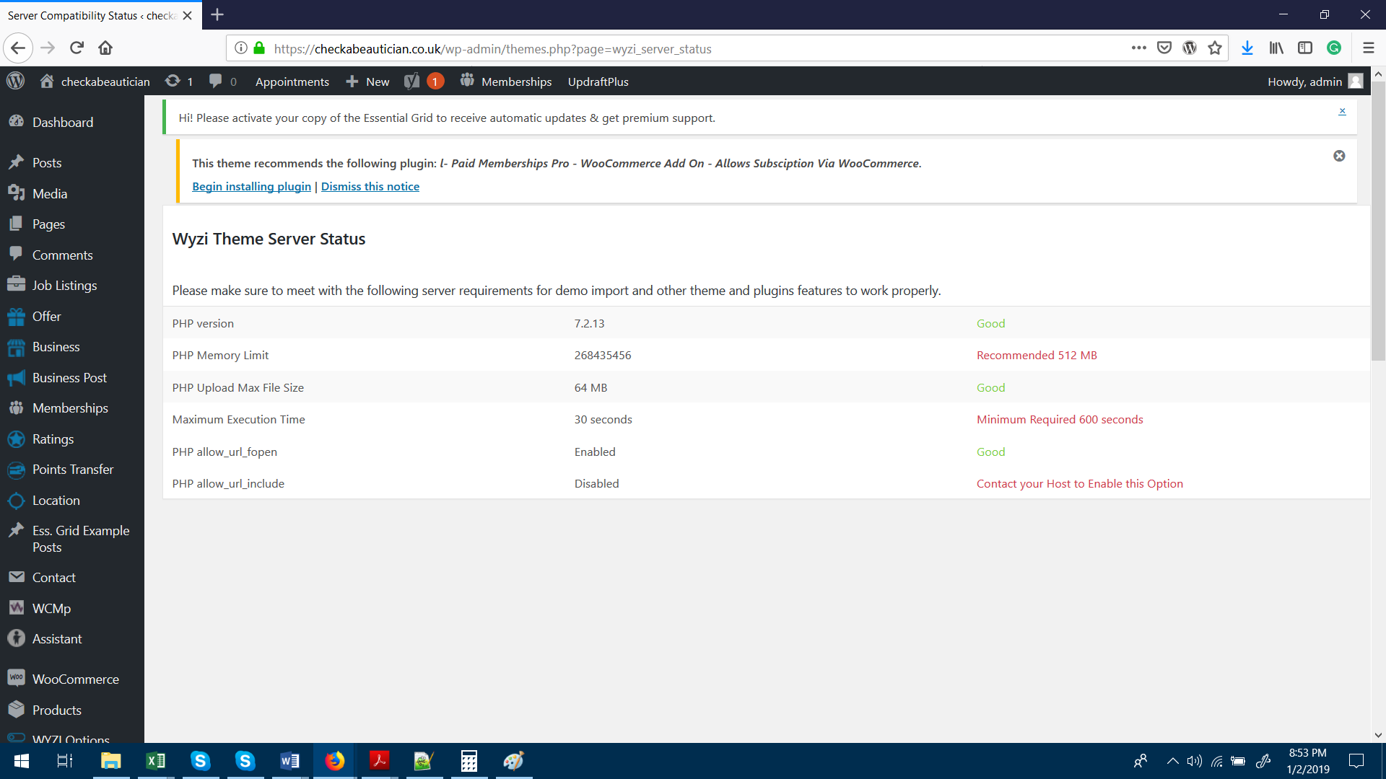The image size is (1386, 779).
Task: Open the Media library in sidebar
Action: (x=49, y=193)
